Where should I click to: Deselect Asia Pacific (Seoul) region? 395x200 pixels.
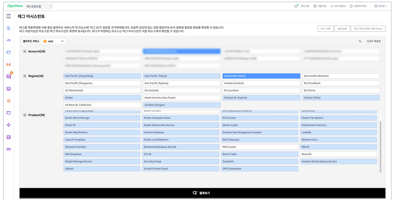point(261,76)
